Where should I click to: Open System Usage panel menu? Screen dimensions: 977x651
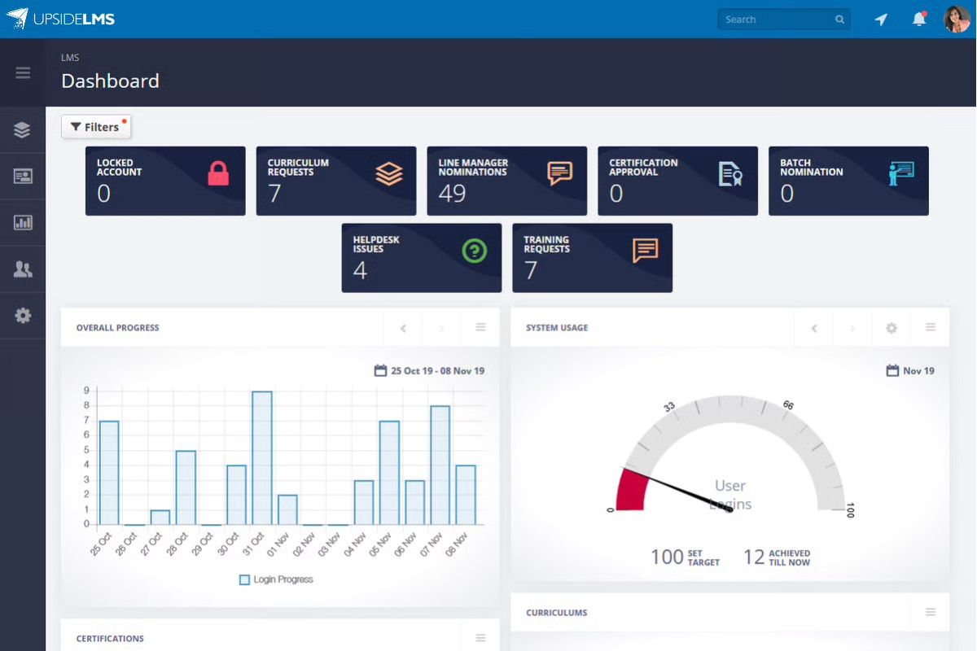(x=931, y=327)
